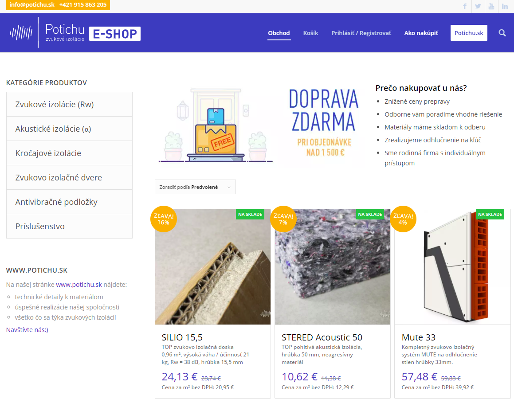Open the Twitter social icon
This screenshot has height=399, width=514.
click(x=478, y=6)
